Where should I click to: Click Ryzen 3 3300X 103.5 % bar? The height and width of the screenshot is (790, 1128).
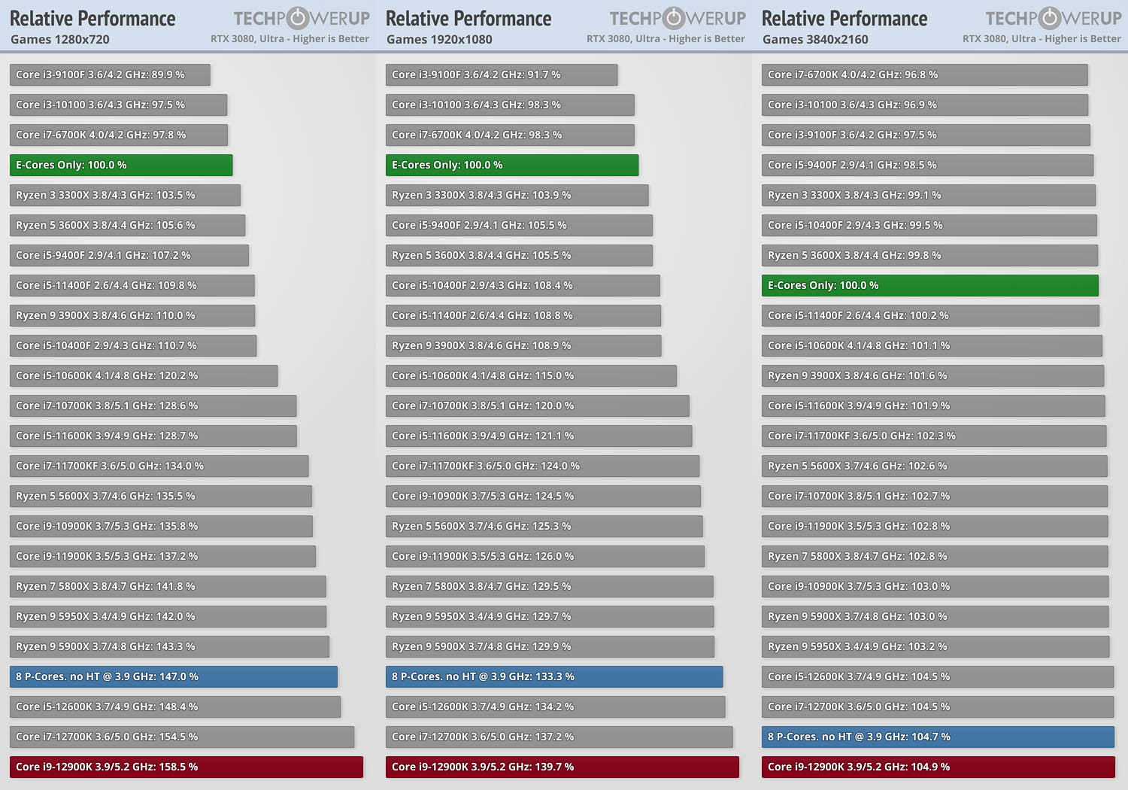click(125, 195)
